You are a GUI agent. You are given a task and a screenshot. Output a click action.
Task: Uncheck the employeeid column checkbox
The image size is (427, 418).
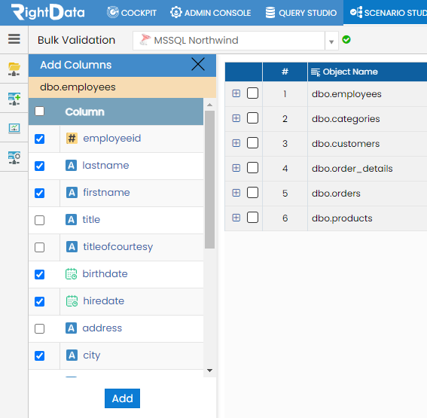click(40, 139)
